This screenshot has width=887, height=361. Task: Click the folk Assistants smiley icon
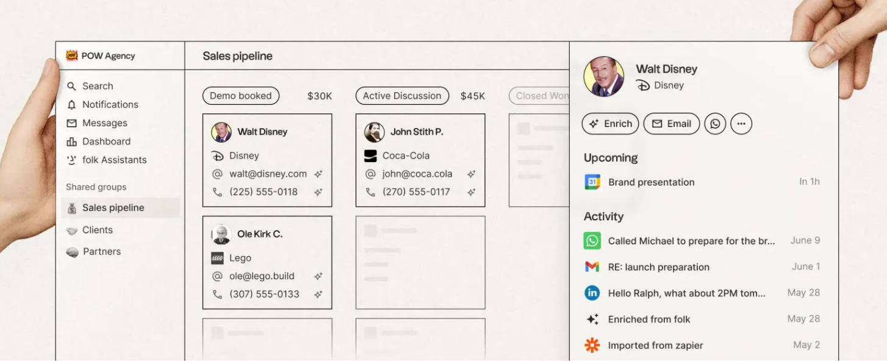(x=71, y=160)
